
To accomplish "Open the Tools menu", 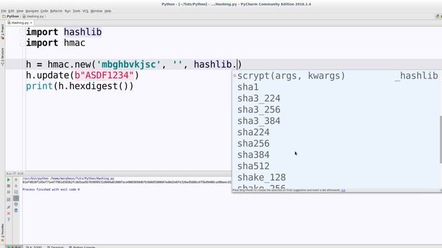I will pyautogui.click(x=77, y=11).
